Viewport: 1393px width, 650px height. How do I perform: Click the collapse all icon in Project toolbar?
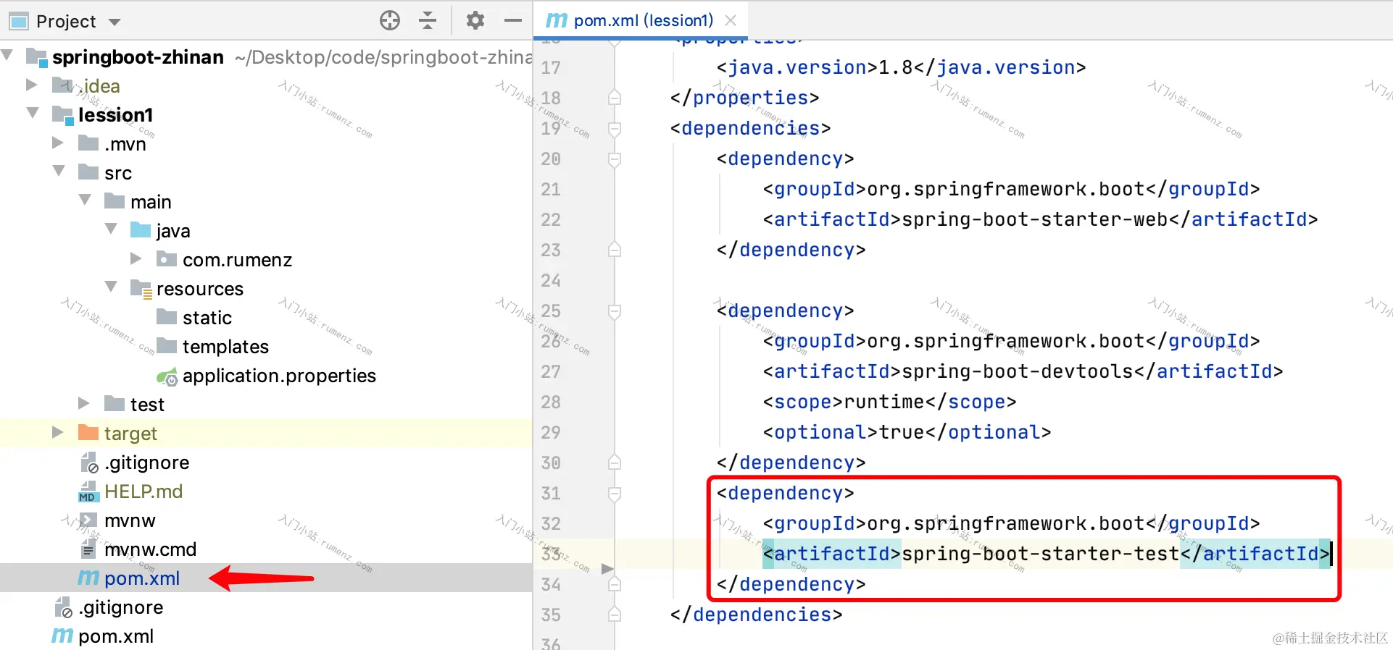[x=428, y=20]
